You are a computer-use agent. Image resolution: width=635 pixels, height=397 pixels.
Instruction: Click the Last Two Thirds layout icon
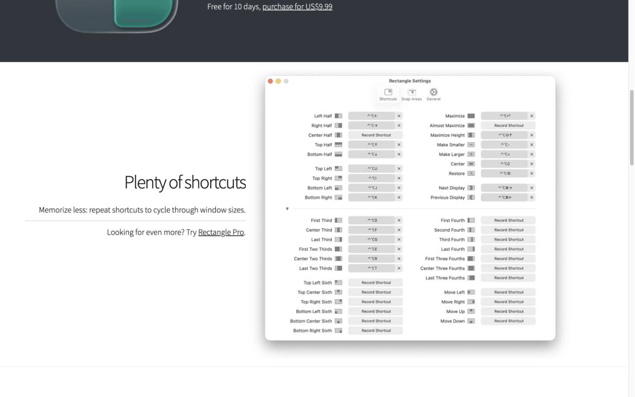point(338,268)
